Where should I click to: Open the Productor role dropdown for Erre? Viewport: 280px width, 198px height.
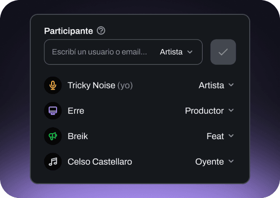210,111
